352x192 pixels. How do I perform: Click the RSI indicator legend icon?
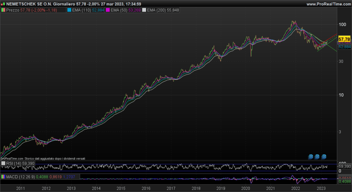(x=3, y=164)
